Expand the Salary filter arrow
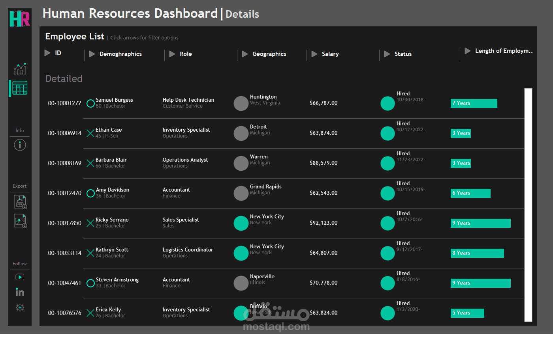 [x=314, y=54]
